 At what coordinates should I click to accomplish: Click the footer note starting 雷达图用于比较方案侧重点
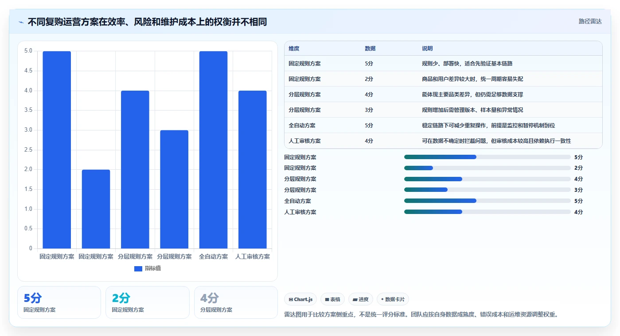421,315
